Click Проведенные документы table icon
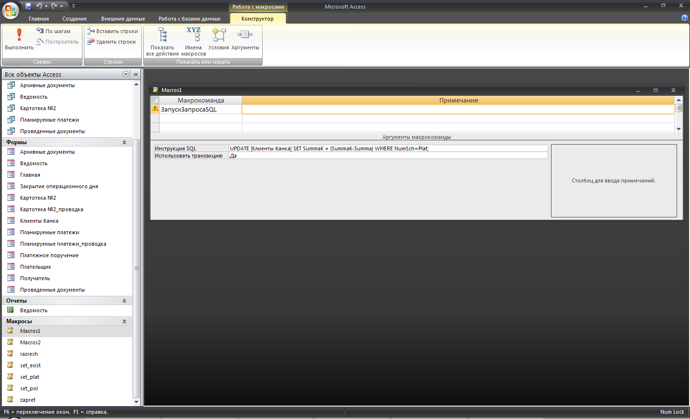This screenshot has width=690, height=419. coord(11,131)
